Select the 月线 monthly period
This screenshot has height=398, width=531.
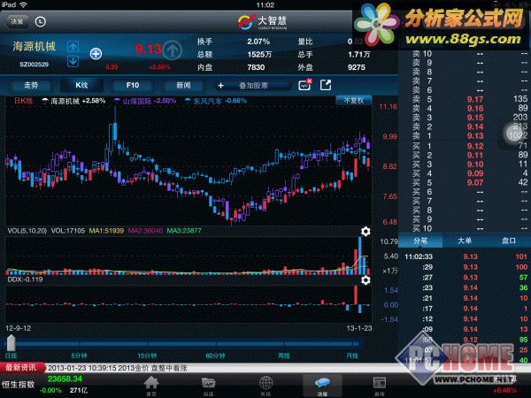pyautogui.click(x=352, y=356)
